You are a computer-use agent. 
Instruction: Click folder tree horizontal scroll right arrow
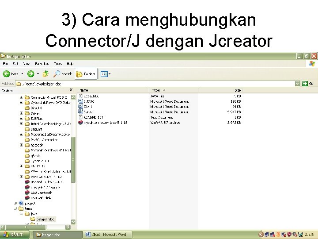(68, 227)
